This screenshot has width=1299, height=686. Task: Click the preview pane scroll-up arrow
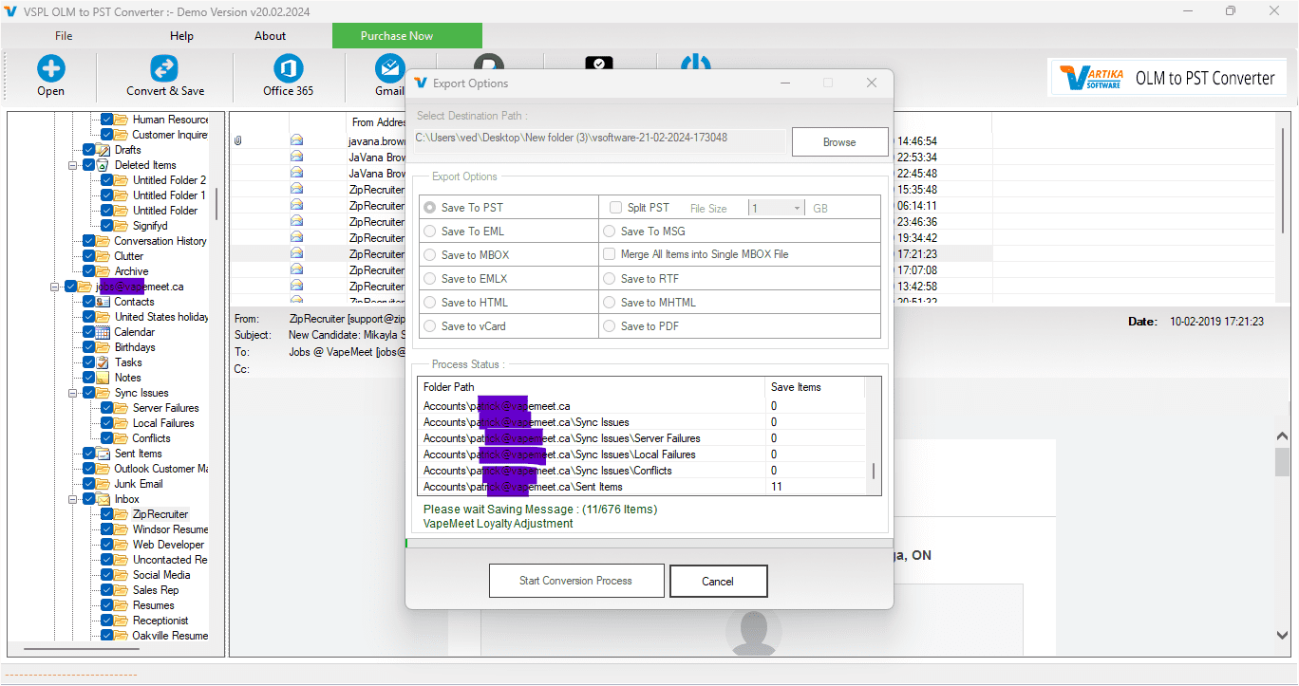click(1282, 436)
